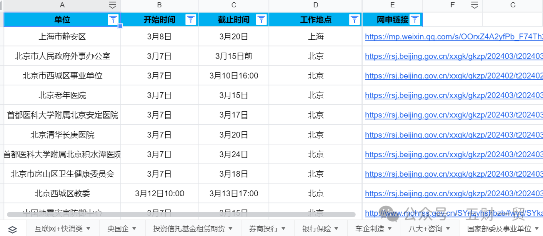Image resolution: width=543 pixels, height=236 pixels.
Task: Open link for 北京市西城区事业单位
Action: [x=454, y=76]
